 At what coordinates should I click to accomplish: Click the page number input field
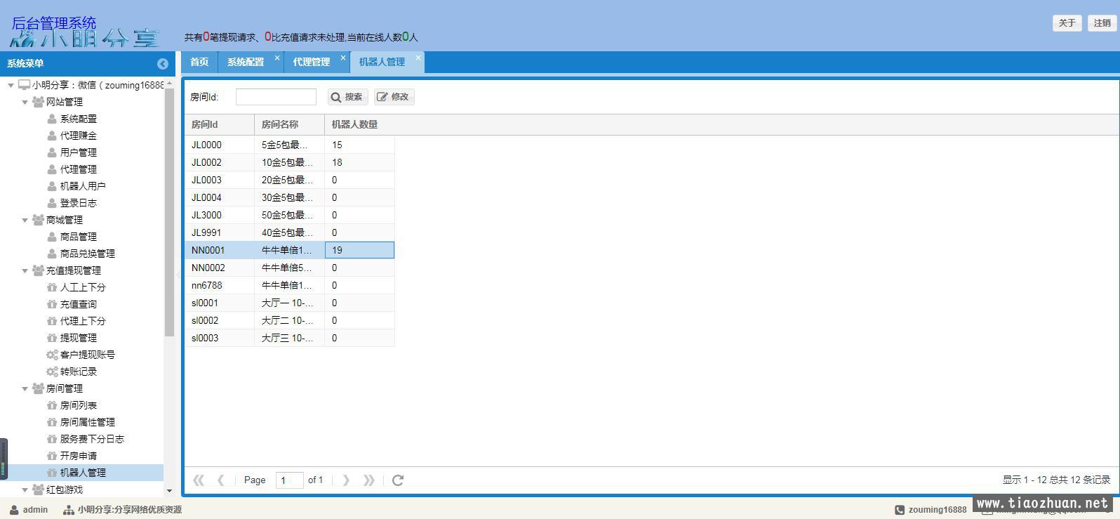point(289,480)
